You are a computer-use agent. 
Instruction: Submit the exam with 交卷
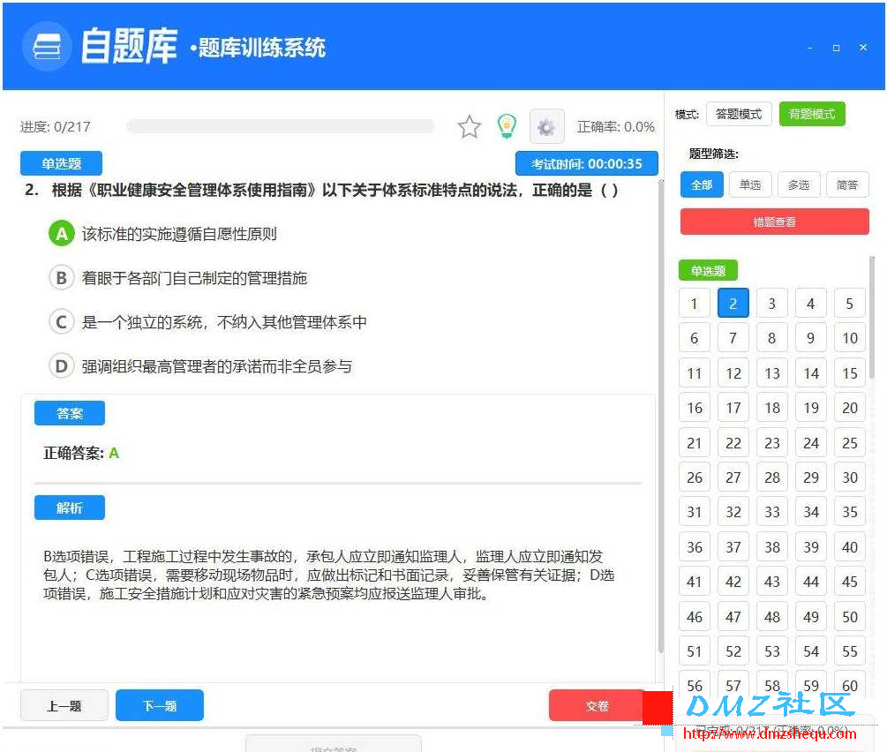point(598,705)
